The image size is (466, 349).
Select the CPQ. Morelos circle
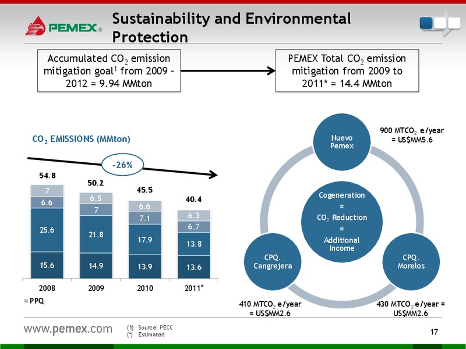411,262
